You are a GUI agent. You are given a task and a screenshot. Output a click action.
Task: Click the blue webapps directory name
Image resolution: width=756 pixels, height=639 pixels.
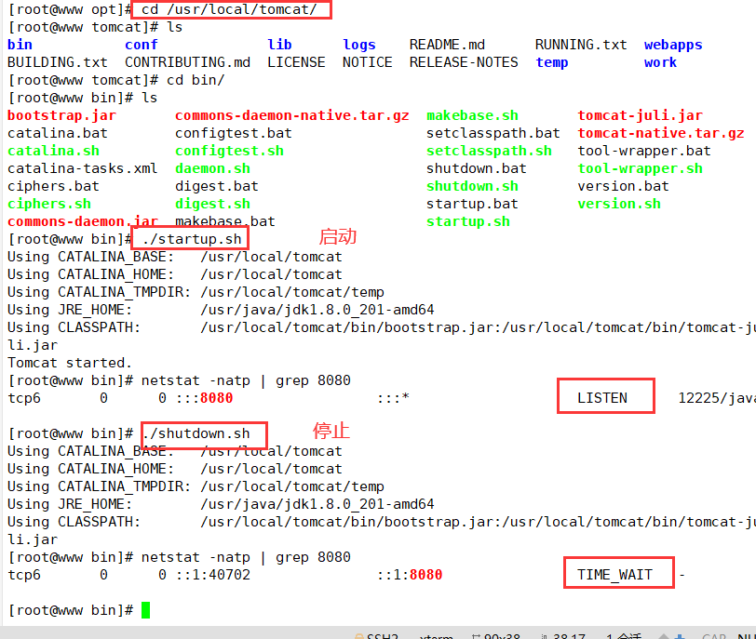point(673,45)
